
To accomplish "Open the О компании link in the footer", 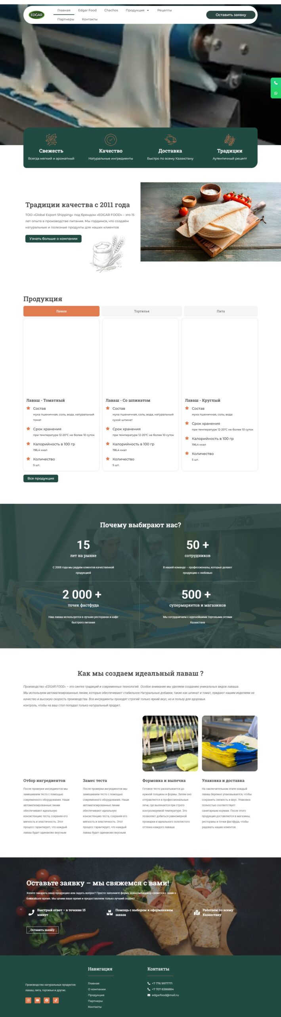I will (97, 989).
